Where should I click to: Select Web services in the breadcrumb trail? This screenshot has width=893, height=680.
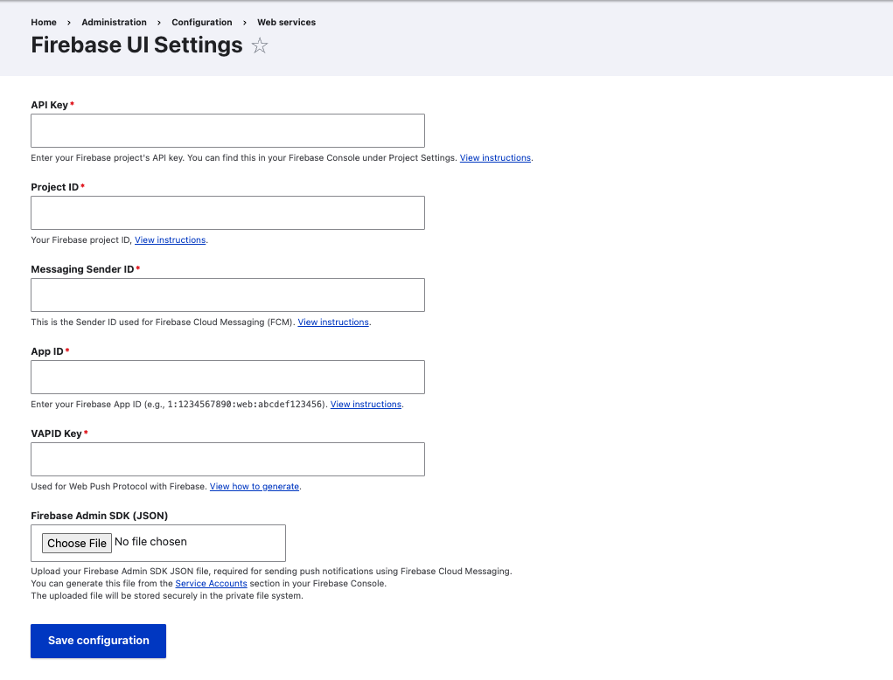(286, 22)
